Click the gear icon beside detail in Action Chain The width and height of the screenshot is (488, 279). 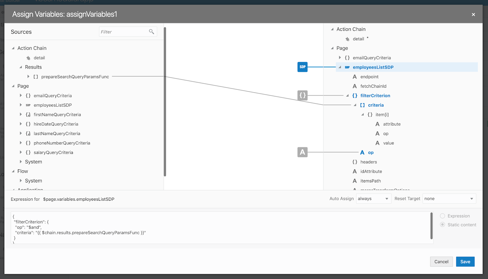pyautogui.click(x=27, y=58)
